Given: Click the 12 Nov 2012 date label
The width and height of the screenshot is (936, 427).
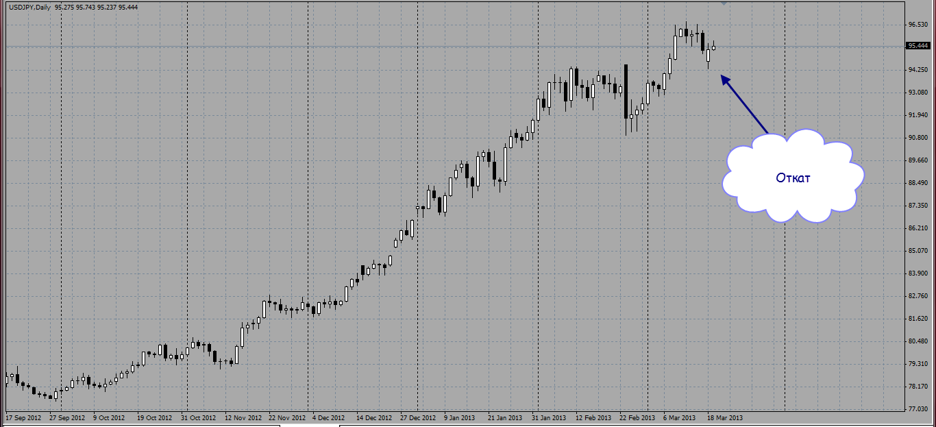Looking at the screenshot, I should pyautogui.click(x=243, y=417).
